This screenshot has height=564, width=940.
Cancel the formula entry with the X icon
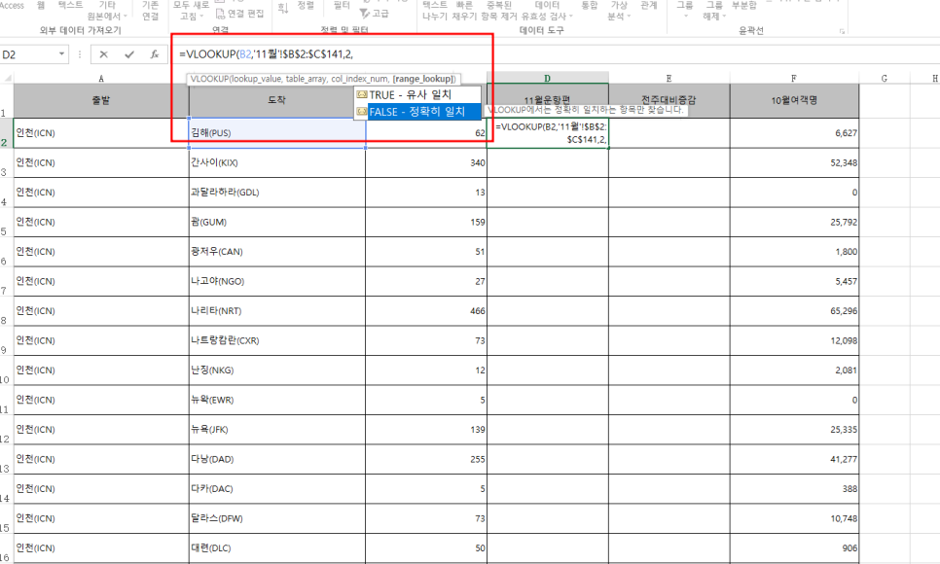(104, 54)
